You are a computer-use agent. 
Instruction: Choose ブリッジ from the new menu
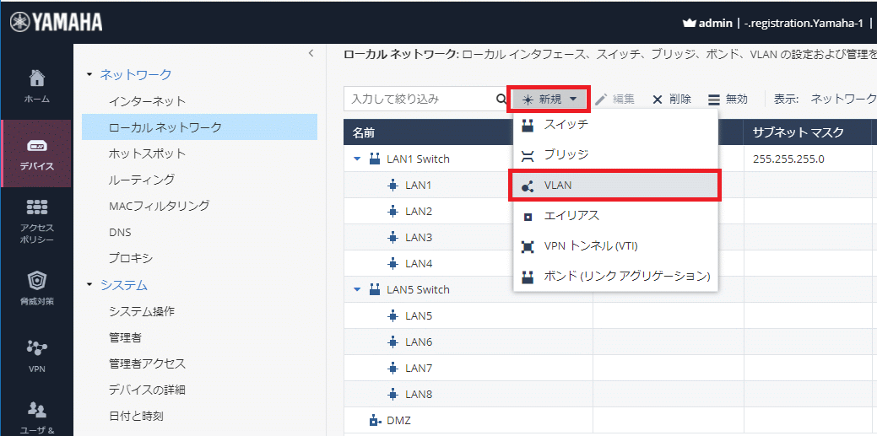615,155
